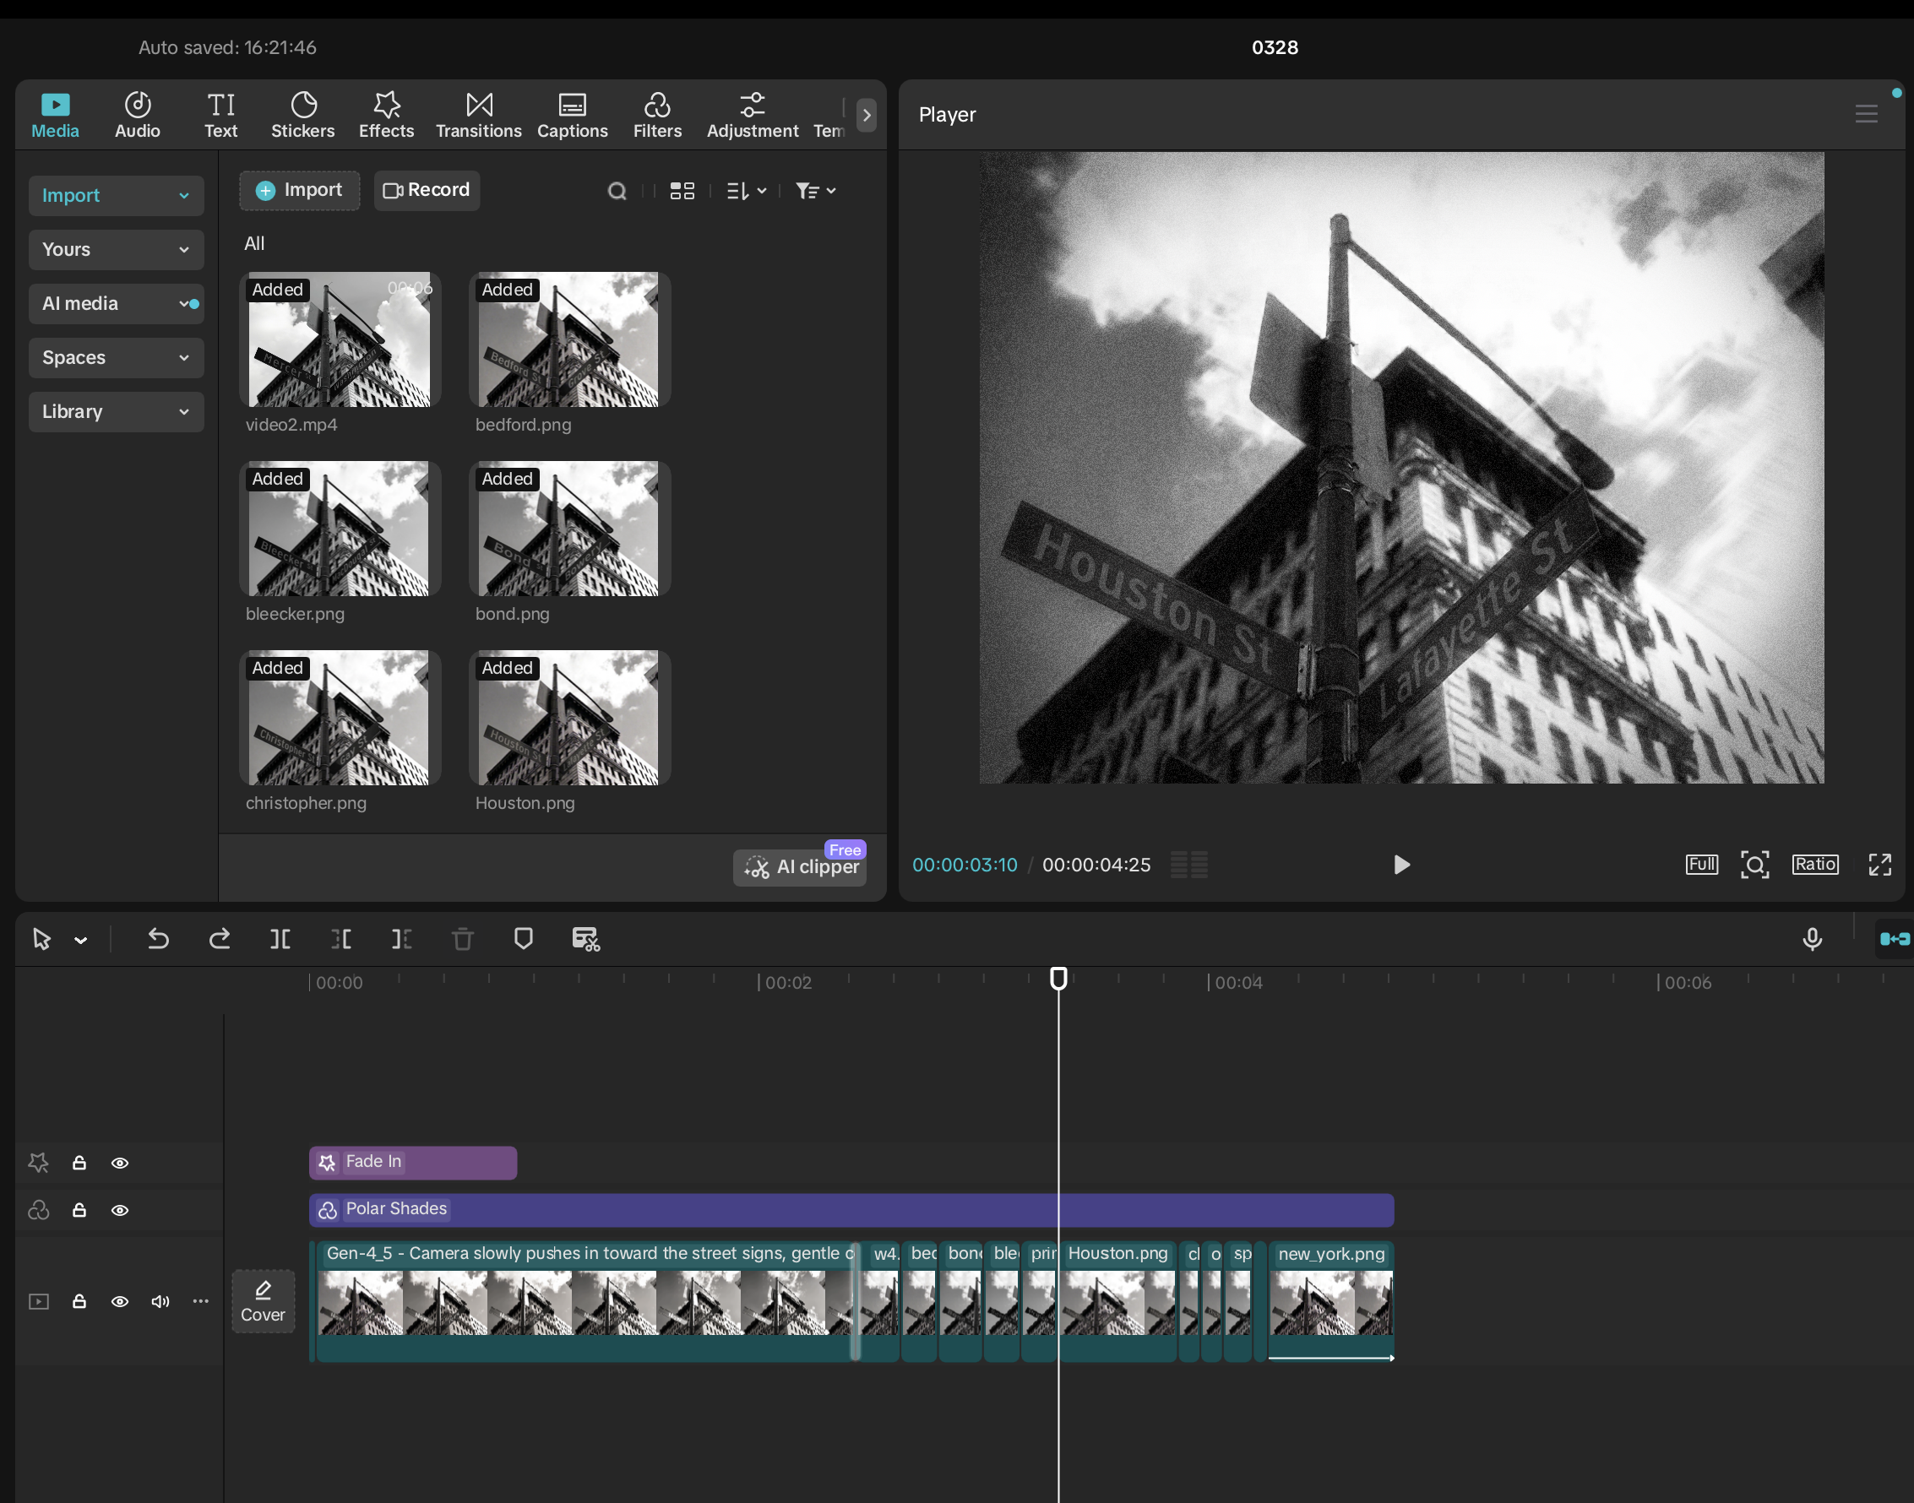The width and height of the screenshot is (1914, 1503).
Task: Lock the main video track
Action: coord(79,1301)
